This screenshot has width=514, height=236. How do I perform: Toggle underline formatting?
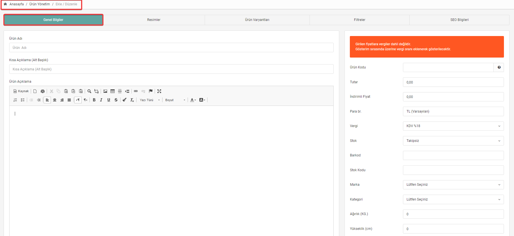tap(109, 100)
